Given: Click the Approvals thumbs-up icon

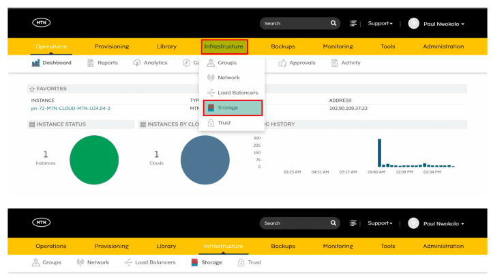Looking at the screenshot, I should pyautogui.click(x=282, y=63).
